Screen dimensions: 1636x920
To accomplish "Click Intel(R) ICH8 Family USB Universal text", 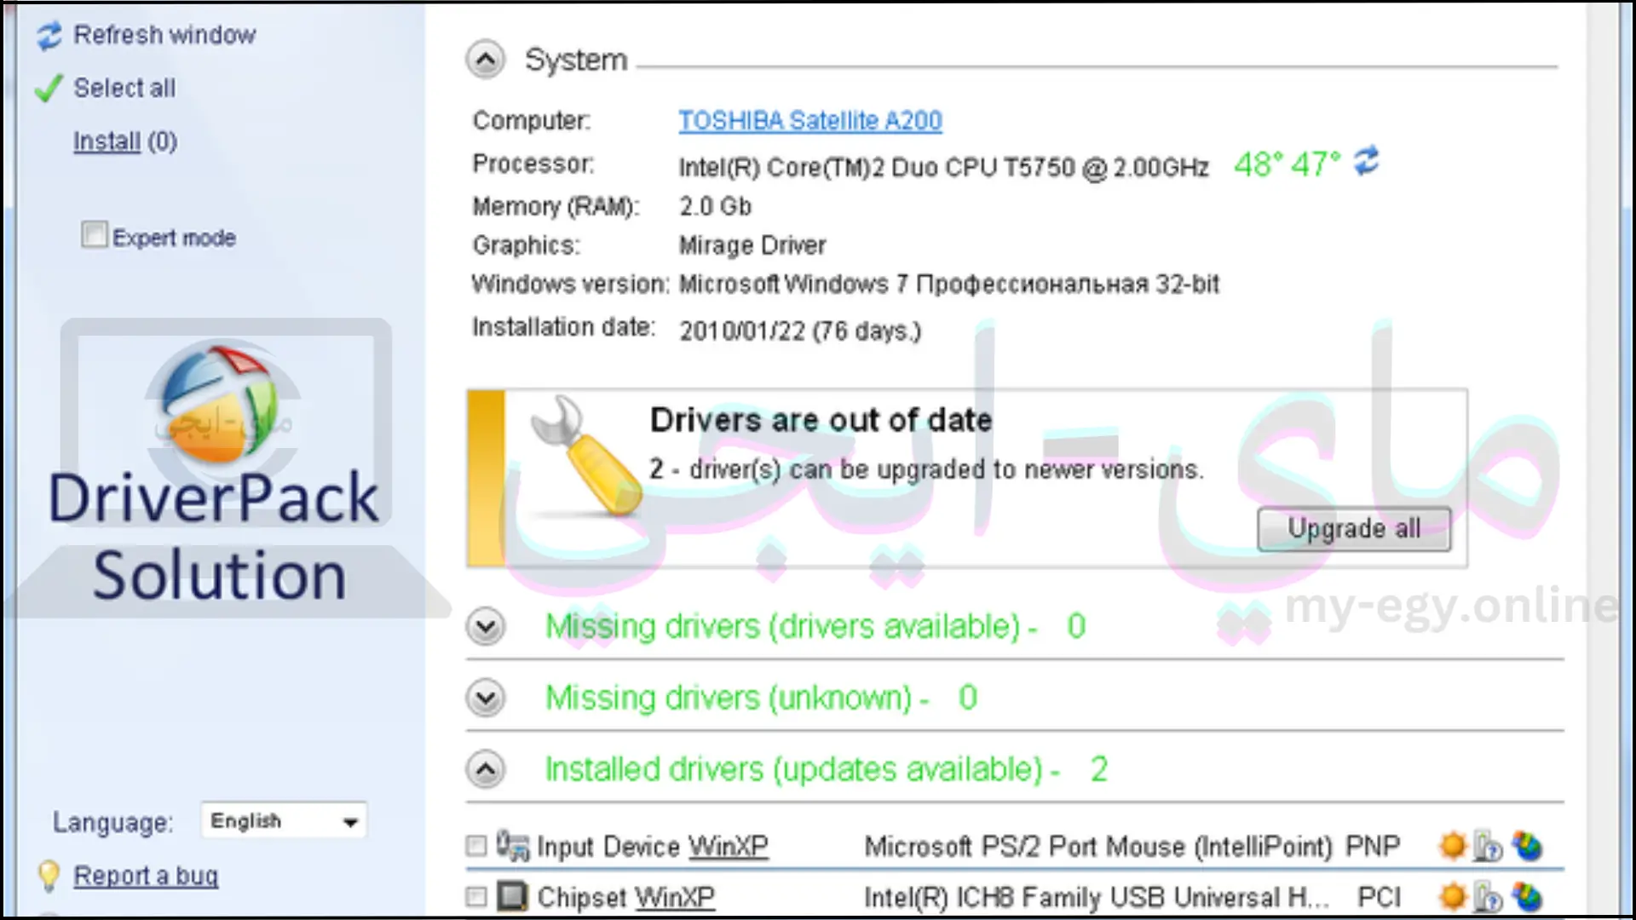I will tap(1097, 897).
